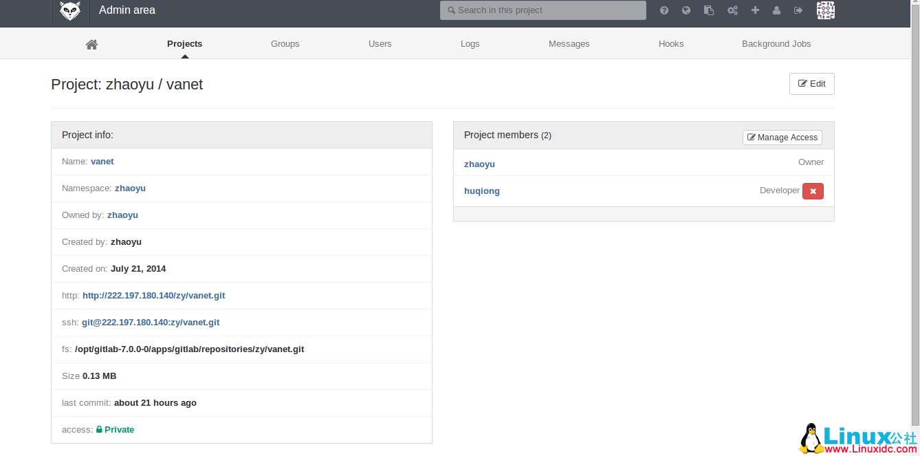Click the GitLab logo at the top left
Image resolution: width=920 pixels, height=456 pixels.
(x=70, y=10)
